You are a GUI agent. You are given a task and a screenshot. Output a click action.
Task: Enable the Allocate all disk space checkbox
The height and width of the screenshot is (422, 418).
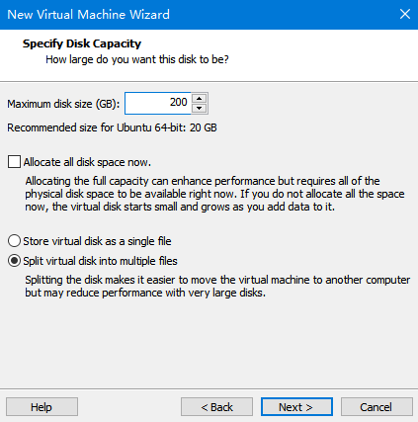pyautogui.click(x=14, y=162)
